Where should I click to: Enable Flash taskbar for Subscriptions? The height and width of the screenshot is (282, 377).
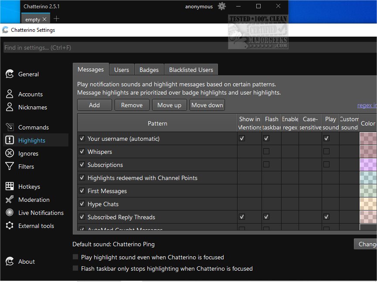266,164
